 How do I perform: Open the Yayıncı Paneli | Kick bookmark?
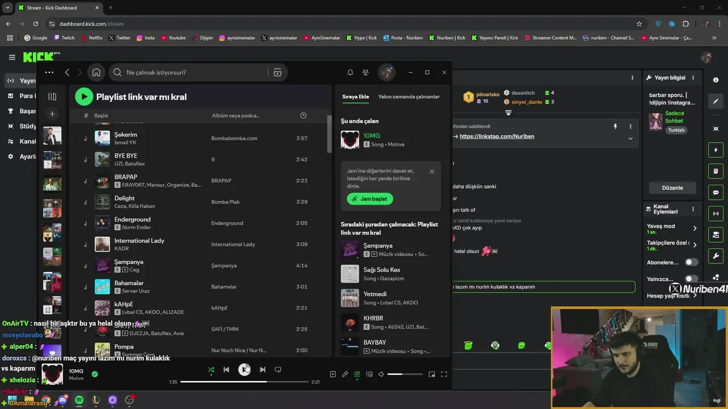point(495,38)
